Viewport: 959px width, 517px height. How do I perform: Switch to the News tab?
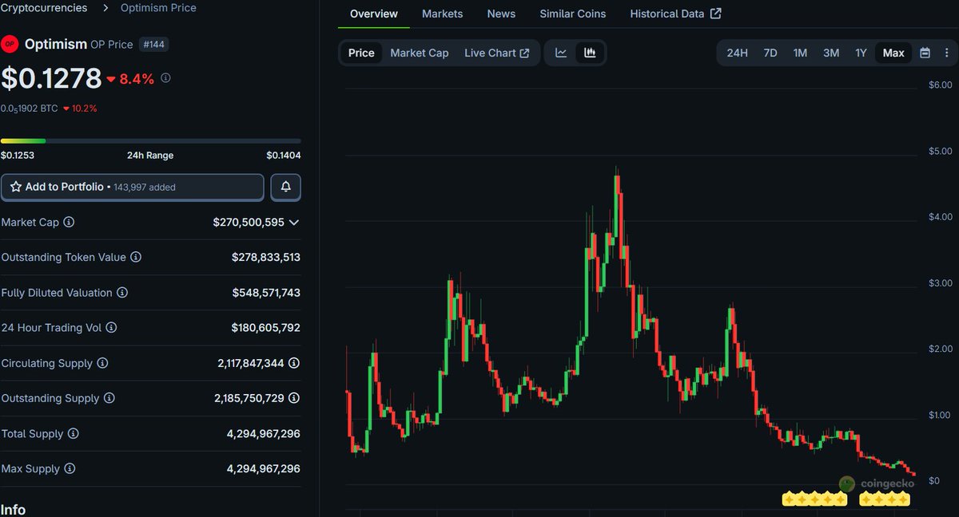coord(501,14)
